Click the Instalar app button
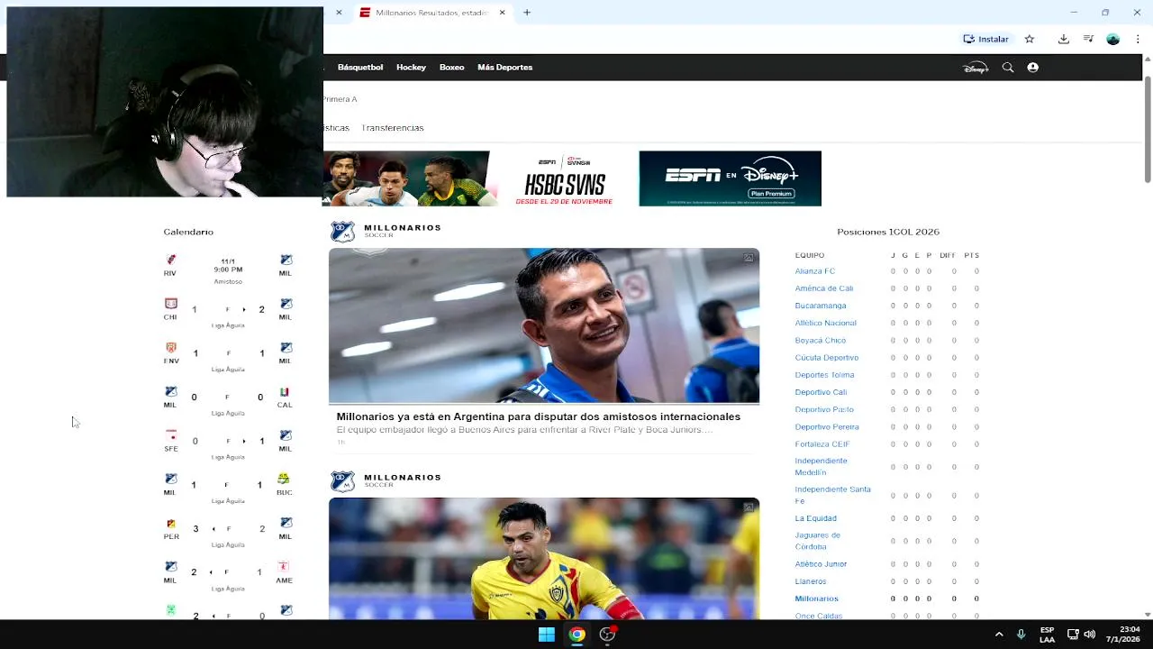This screenshot has height=649, width=1153. tap(986, 39)
